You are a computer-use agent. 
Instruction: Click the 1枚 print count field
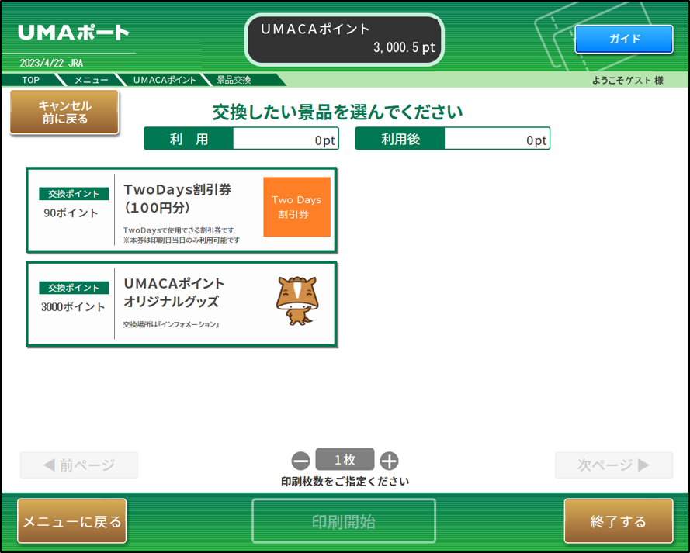pyautogui.click(x=345, y=460)
